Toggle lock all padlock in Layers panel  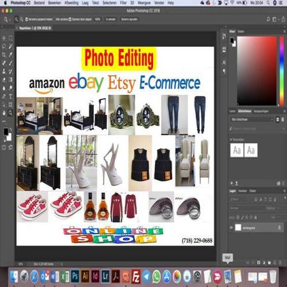click(256, 217)
